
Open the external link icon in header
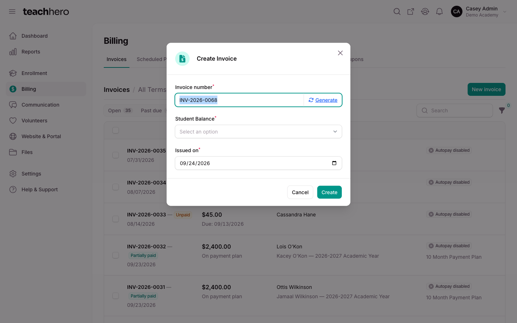coord(411,11)
